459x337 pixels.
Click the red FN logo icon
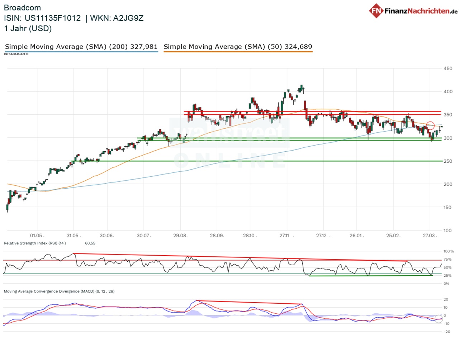click(376, 10)
